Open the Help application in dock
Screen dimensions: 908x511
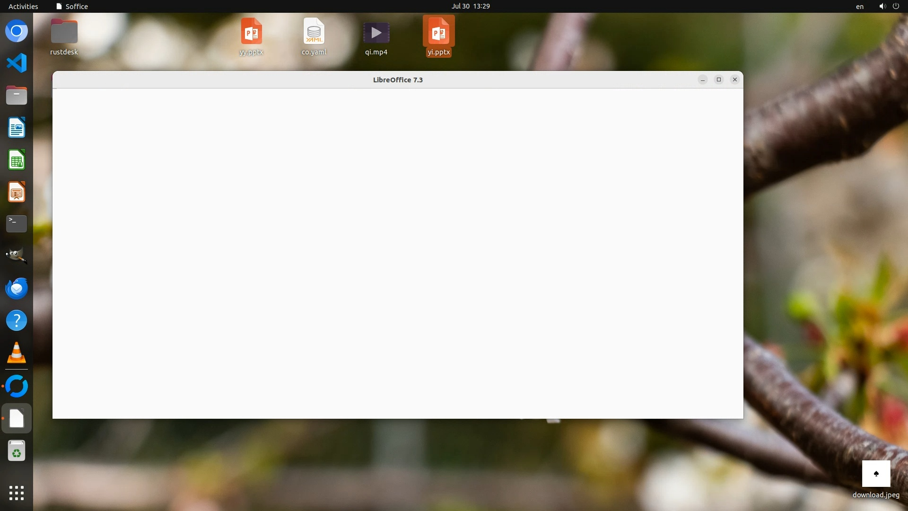(x=17, y=321)
